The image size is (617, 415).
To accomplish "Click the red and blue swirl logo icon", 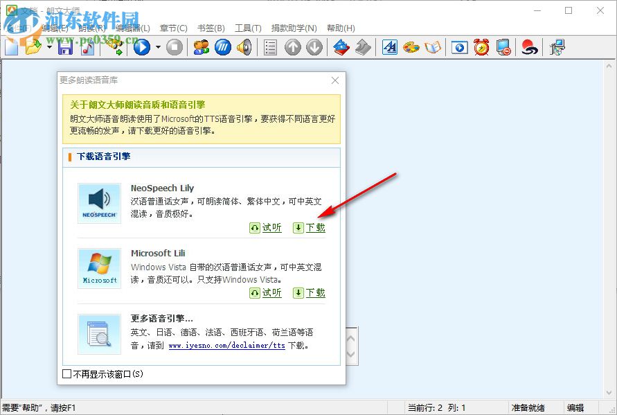I will pos(529,47).
